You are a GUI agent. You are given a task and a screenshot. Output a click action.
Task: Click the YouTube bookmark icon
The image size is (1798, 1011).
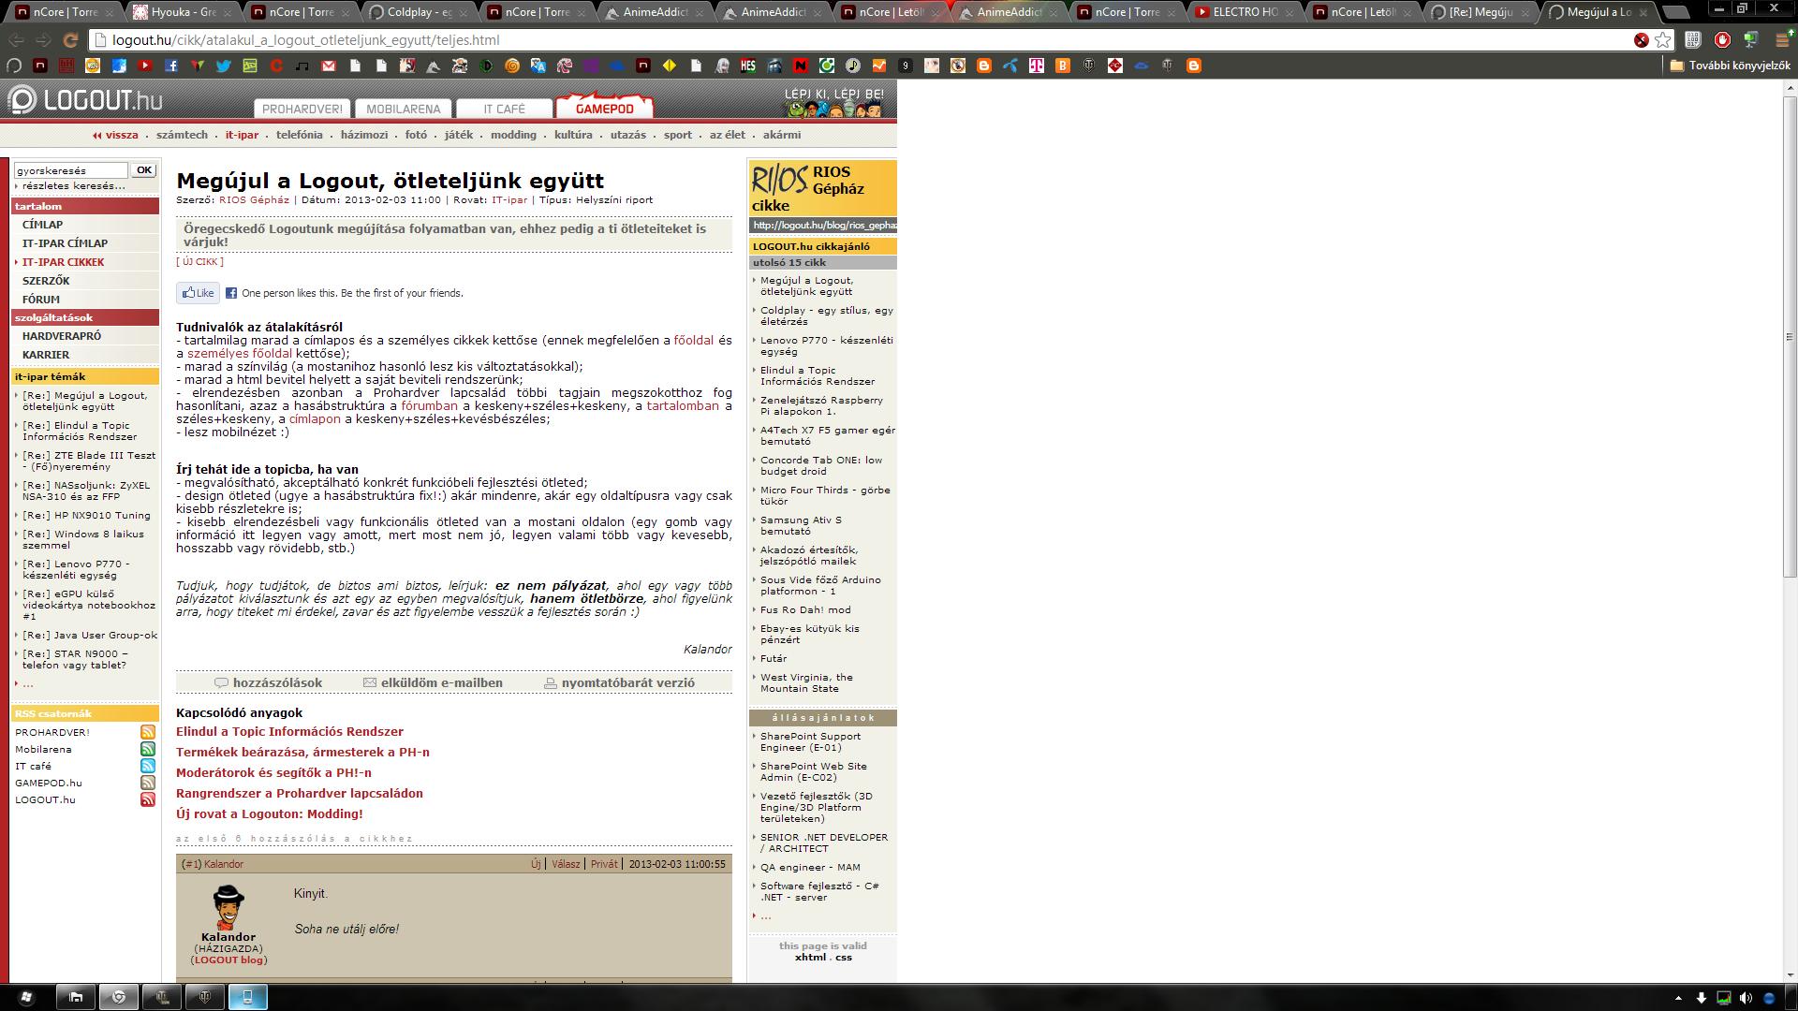(x=145, y=66)
